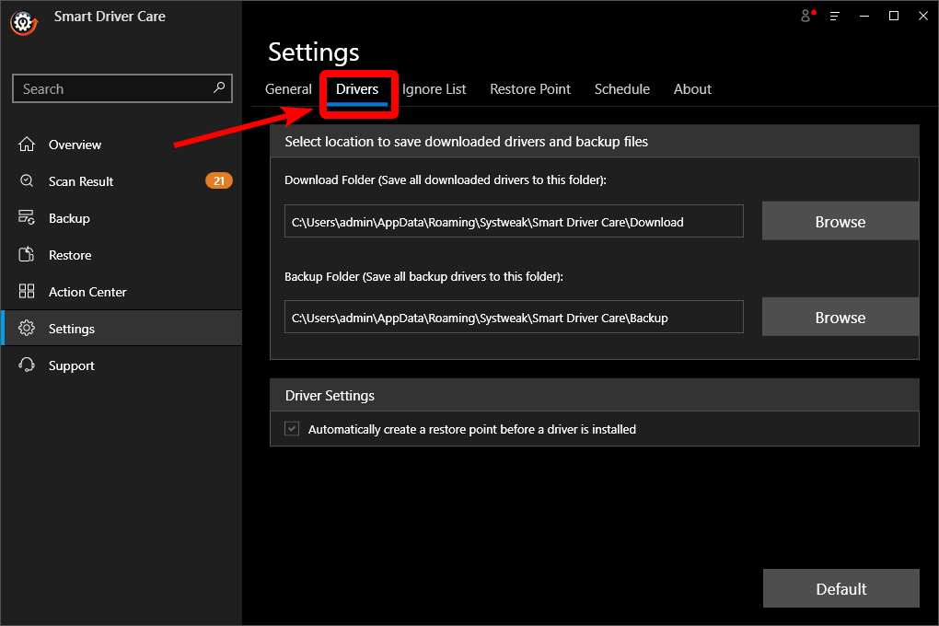Click the 'Automatically create a restore point' text
The image size is (939, 626).
(x=472, y=429)
